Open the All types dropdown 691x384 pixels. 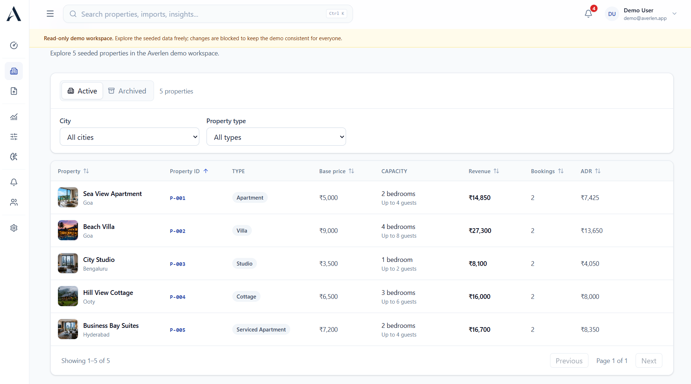(x=276, y=137)
